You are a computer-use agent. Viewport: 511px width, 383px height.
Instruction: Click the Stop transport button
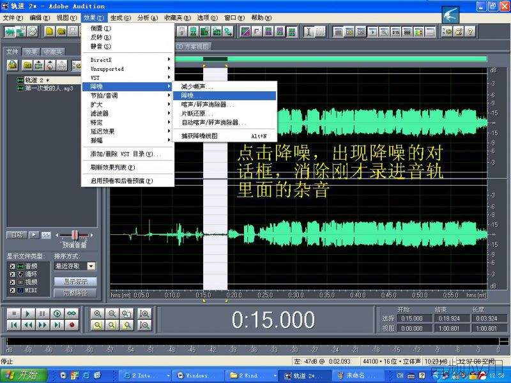13,313
